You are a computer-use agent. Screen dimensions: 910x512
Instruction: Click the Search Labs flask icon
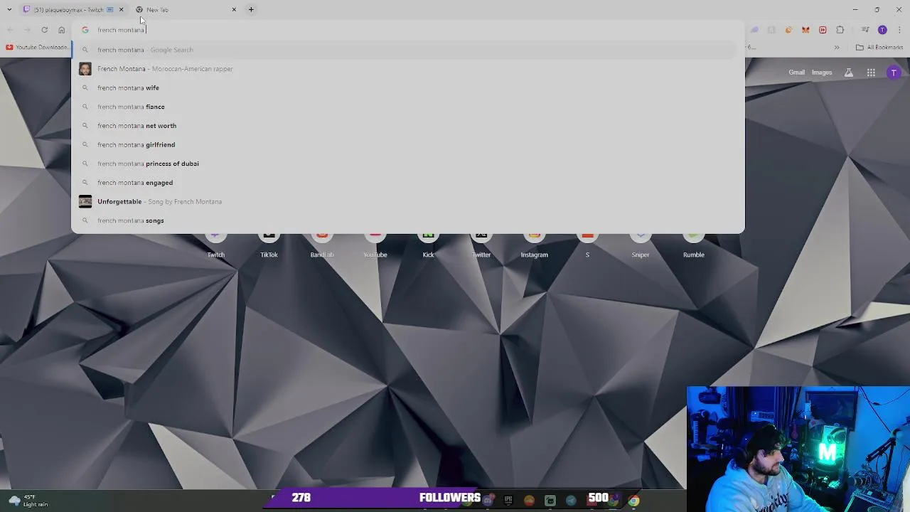[849, 73]
